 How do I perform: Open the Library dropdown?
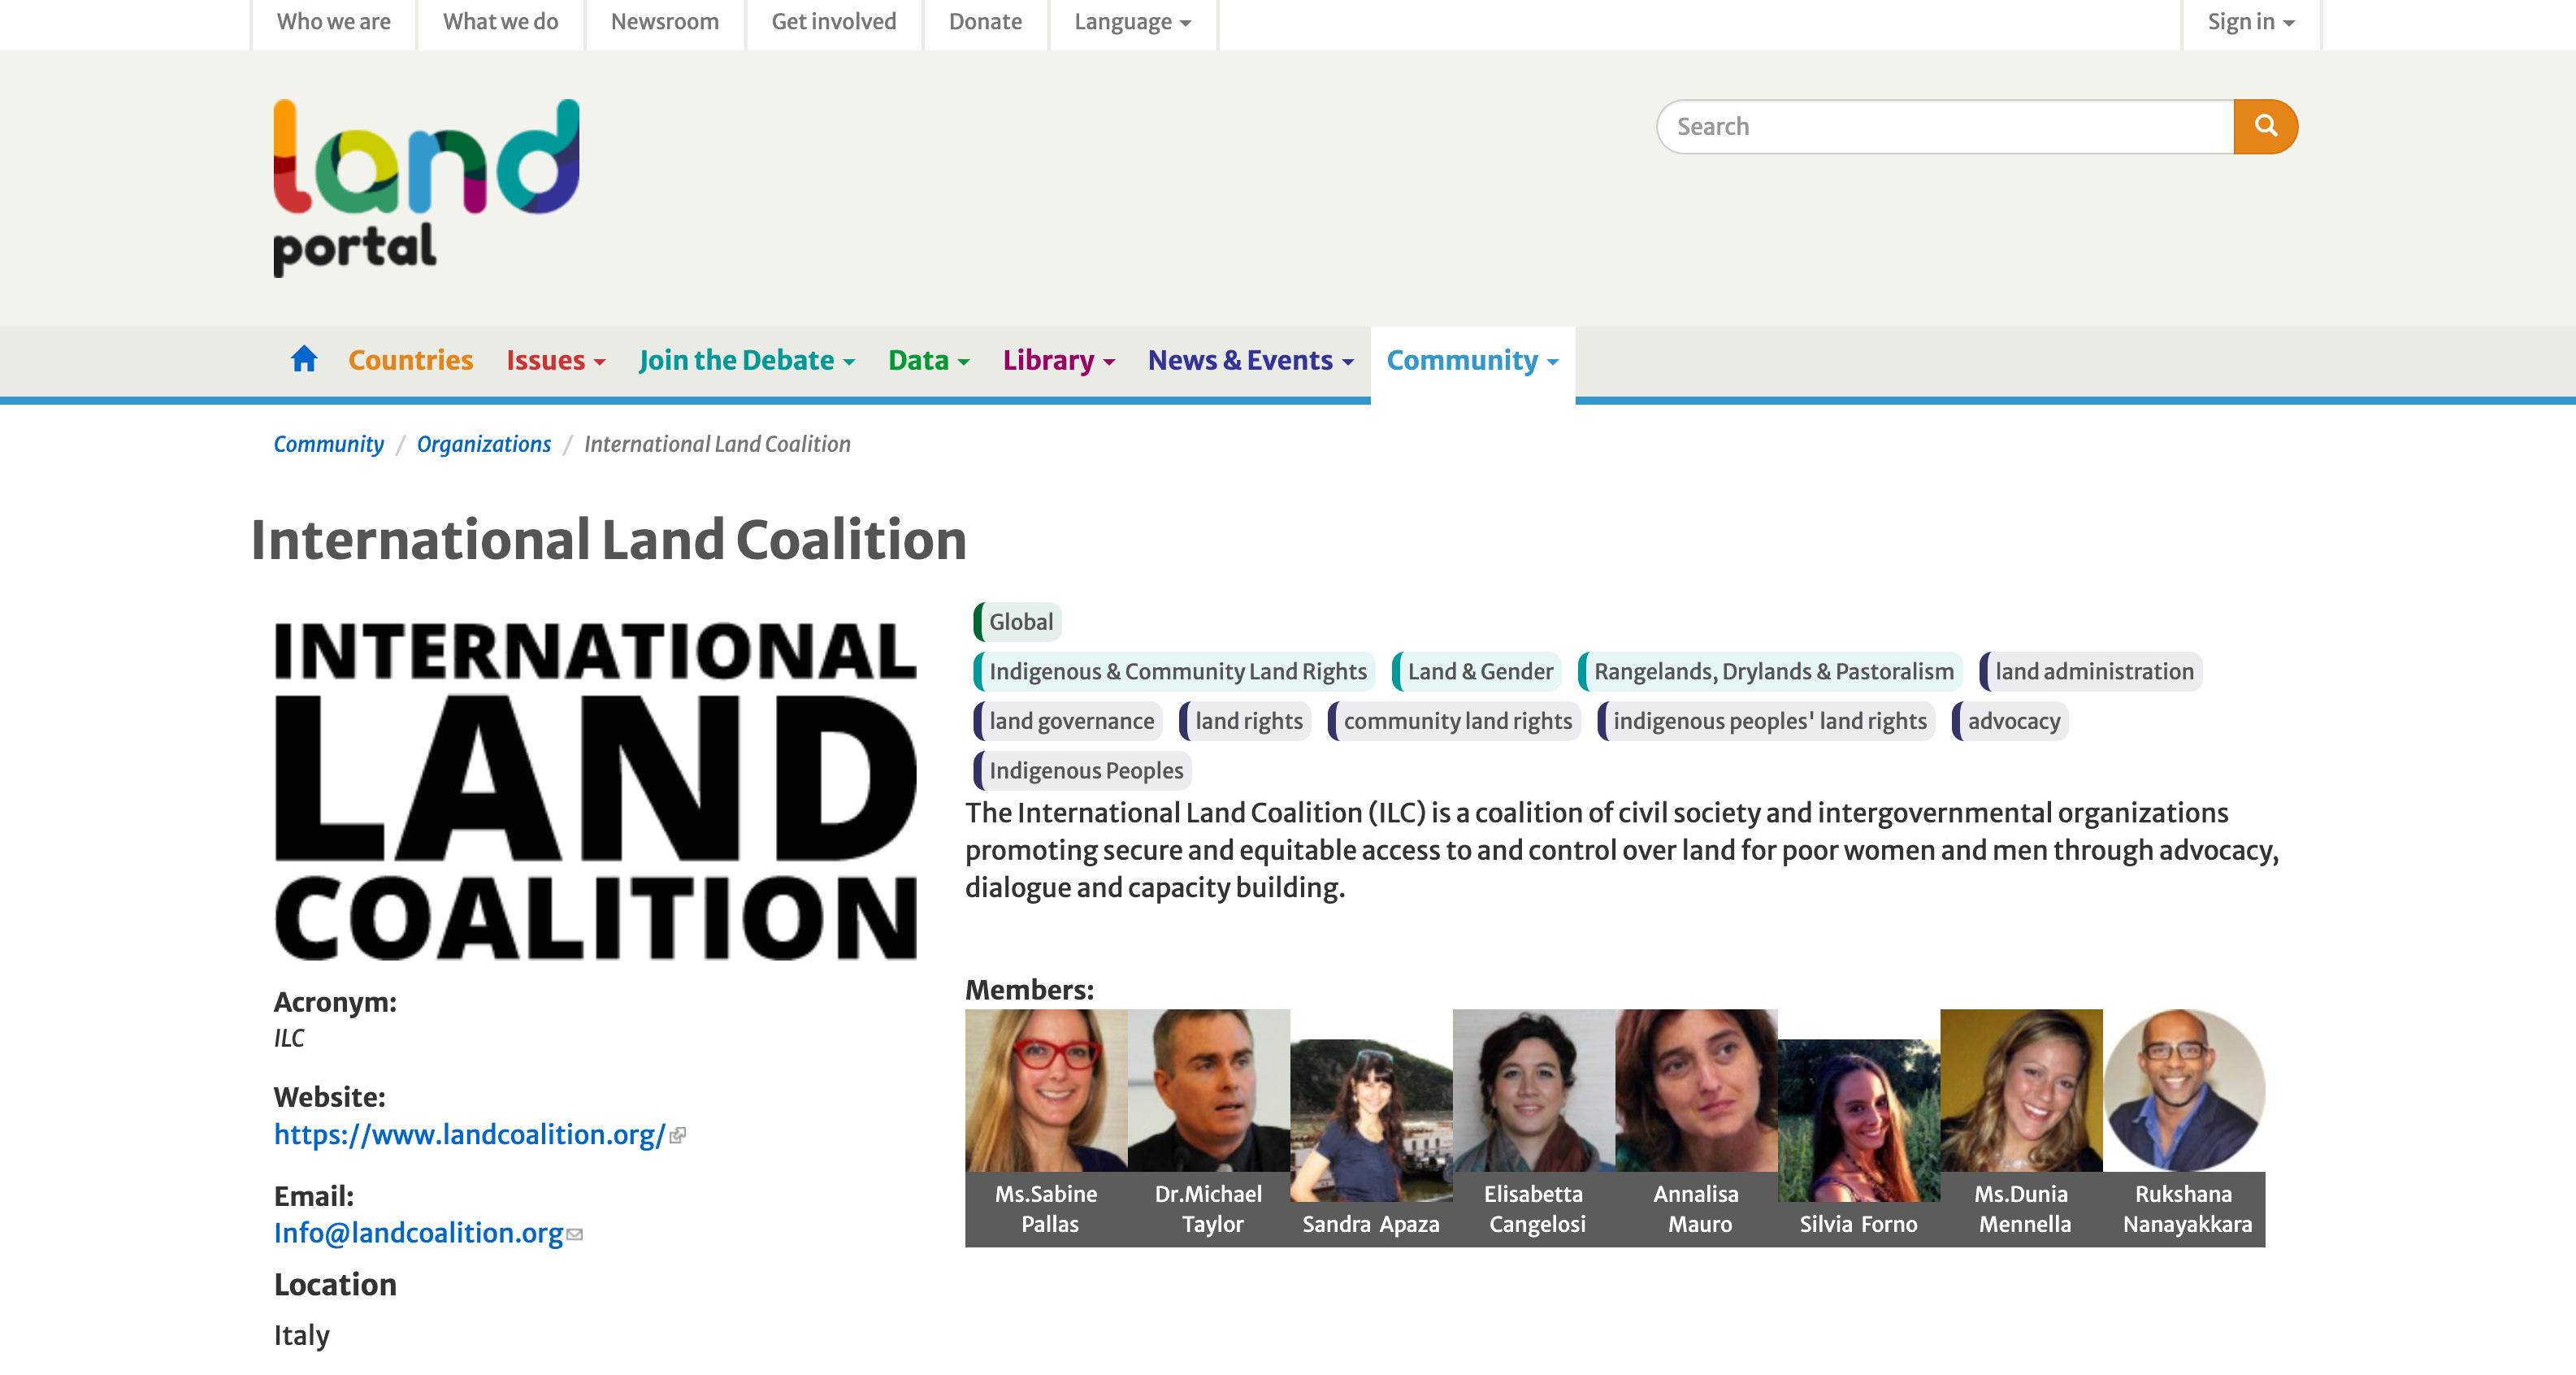point(1059,360)
